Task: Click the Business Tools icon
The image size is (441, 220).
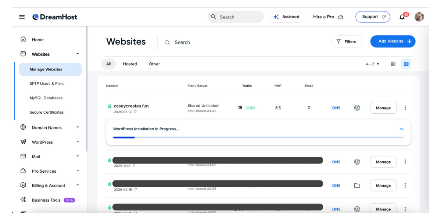Action: (x=23, y=200)
